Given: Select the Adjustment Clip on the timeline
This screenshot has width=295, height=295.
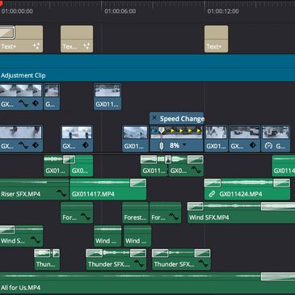Looking at the screenshot, I should [x=147, y=68].
